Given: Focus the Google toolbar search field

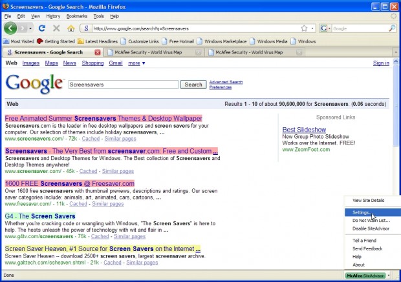Looking at the screenshot, I should [x=360, y=28].
